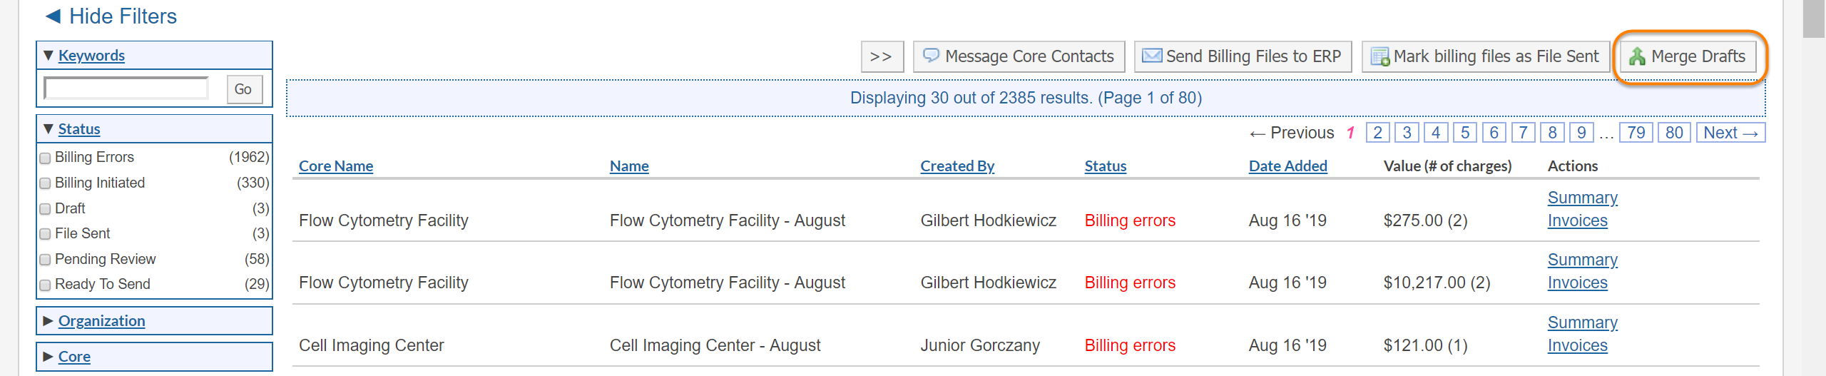Expand the Organization filter section
Viewport: 1826px width, 376px height.
click(49, 321)
